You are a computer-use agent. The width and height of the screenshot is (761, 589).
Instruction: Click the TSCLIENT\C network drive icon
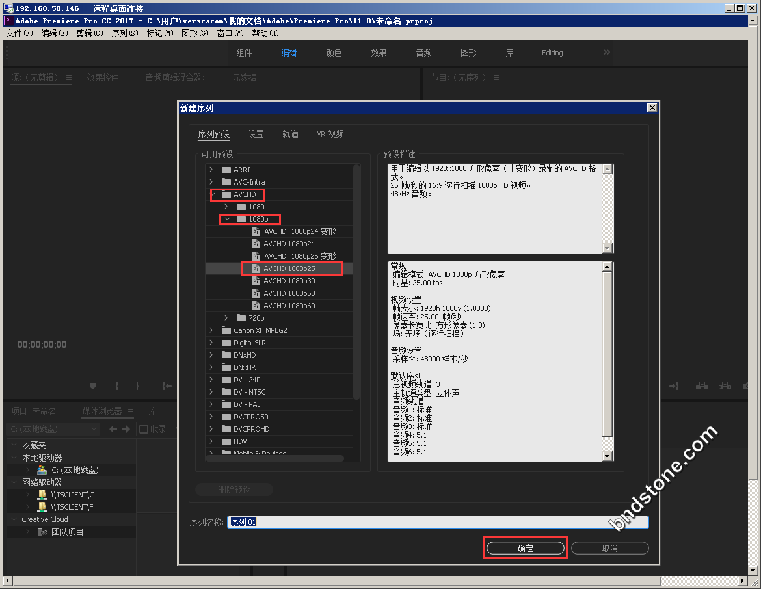42,495
